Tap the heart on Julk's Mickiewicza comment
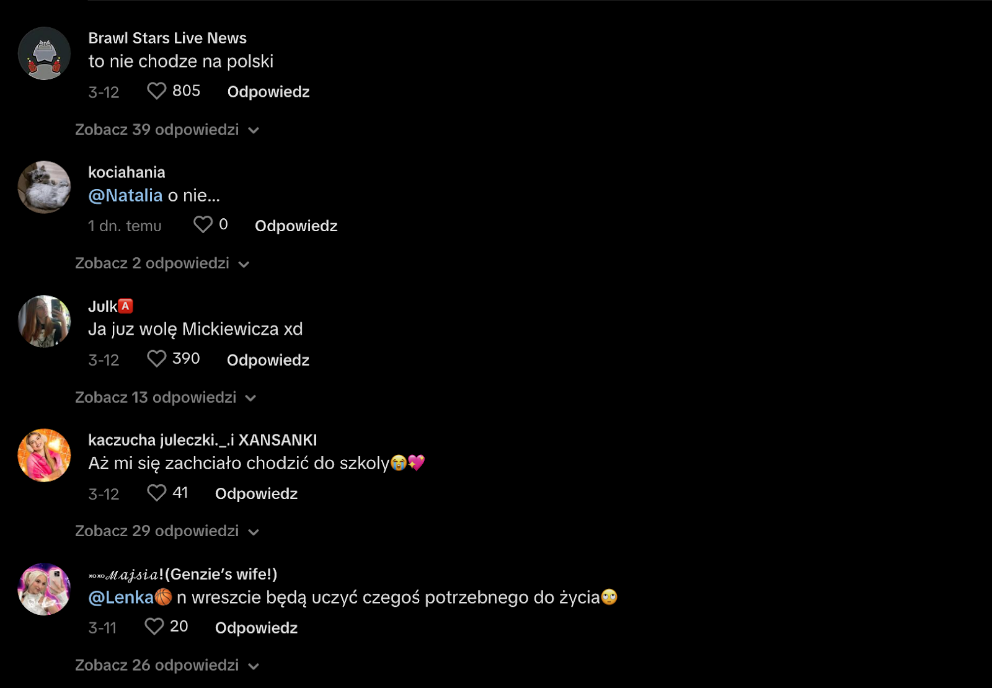 click(x=156, y=358)
